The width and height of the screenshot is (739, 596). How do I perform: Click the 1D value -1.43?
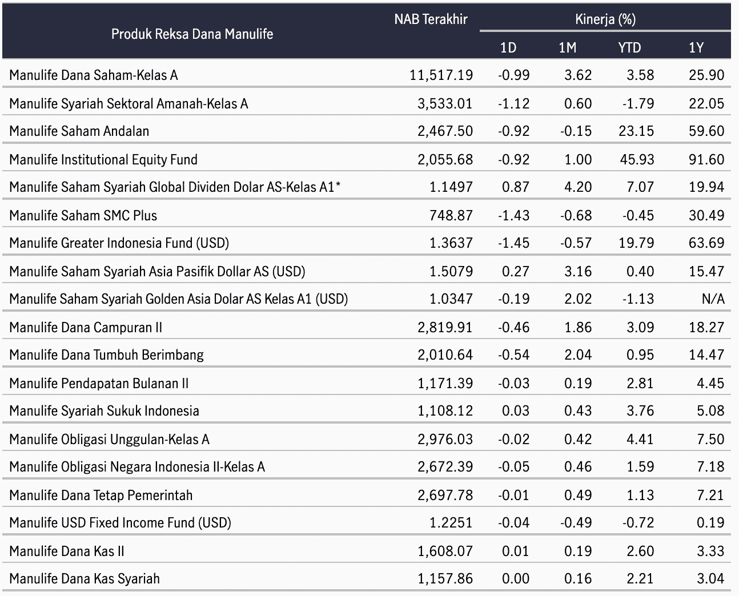(x=513, y=215)
